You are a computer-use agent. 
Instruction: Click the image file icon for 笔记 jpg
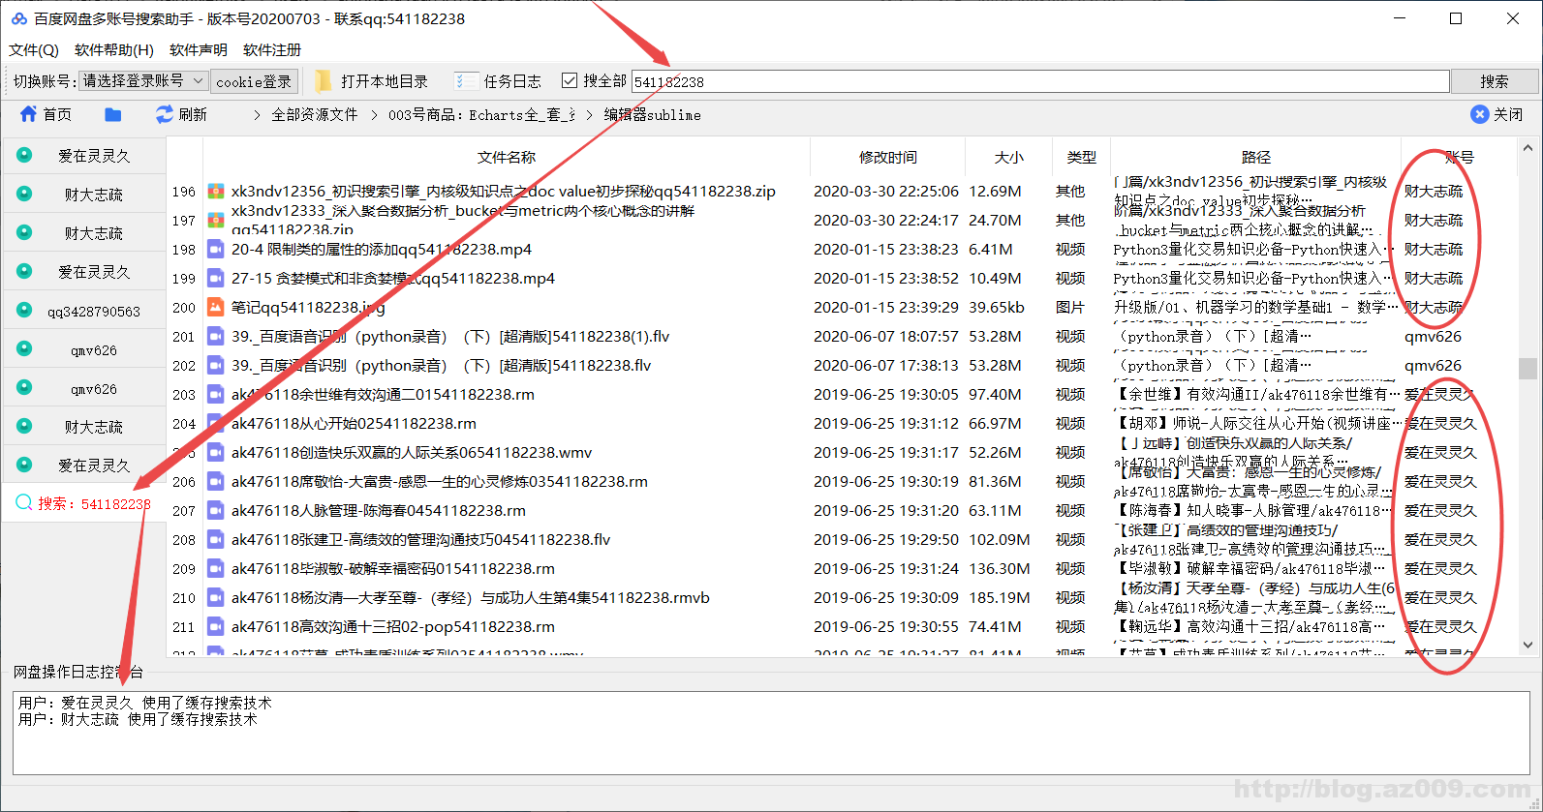(x=216, y=308)
